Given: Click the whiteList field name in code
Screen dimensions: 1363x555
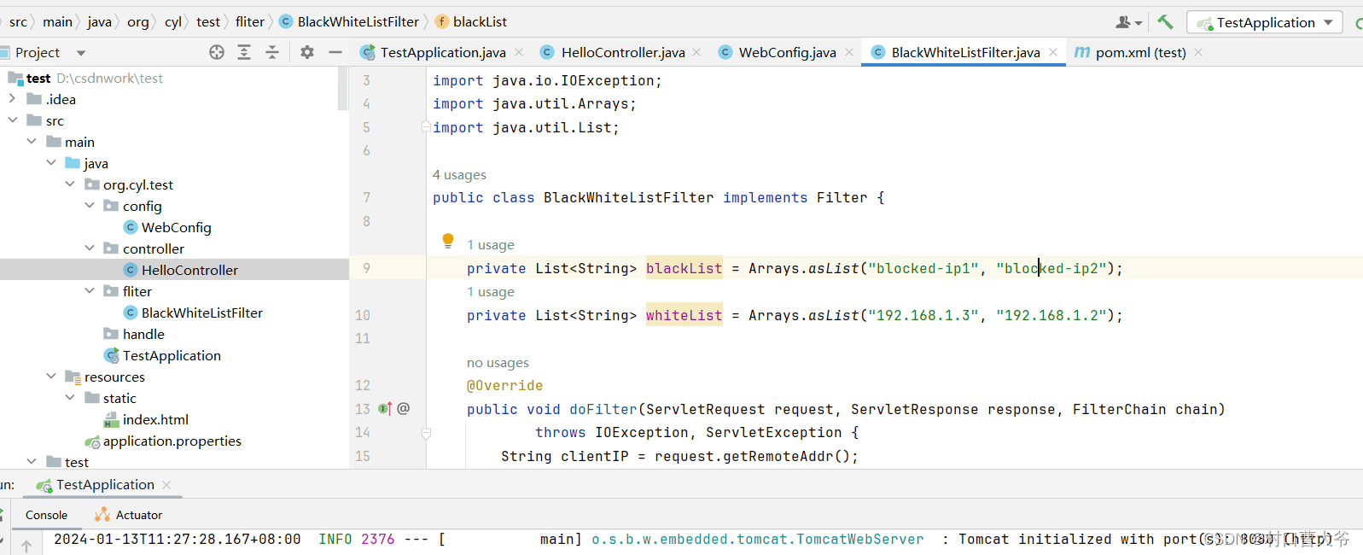Looking at the screenshot, I should (684, 315).
